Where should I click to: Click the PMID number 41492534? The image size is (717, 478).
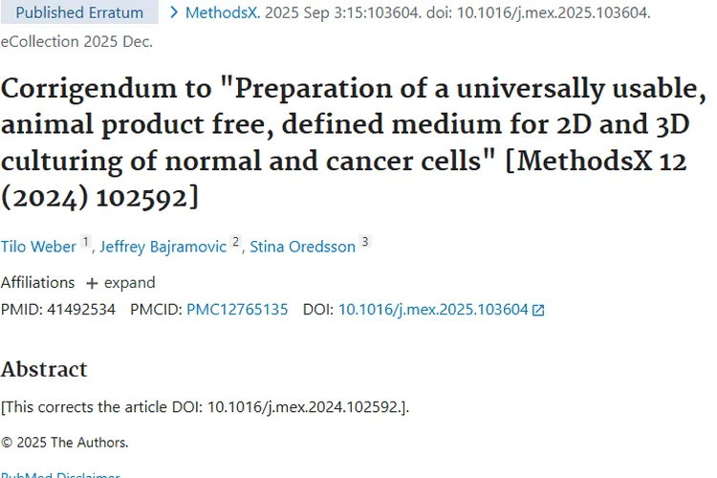[81, 310]
